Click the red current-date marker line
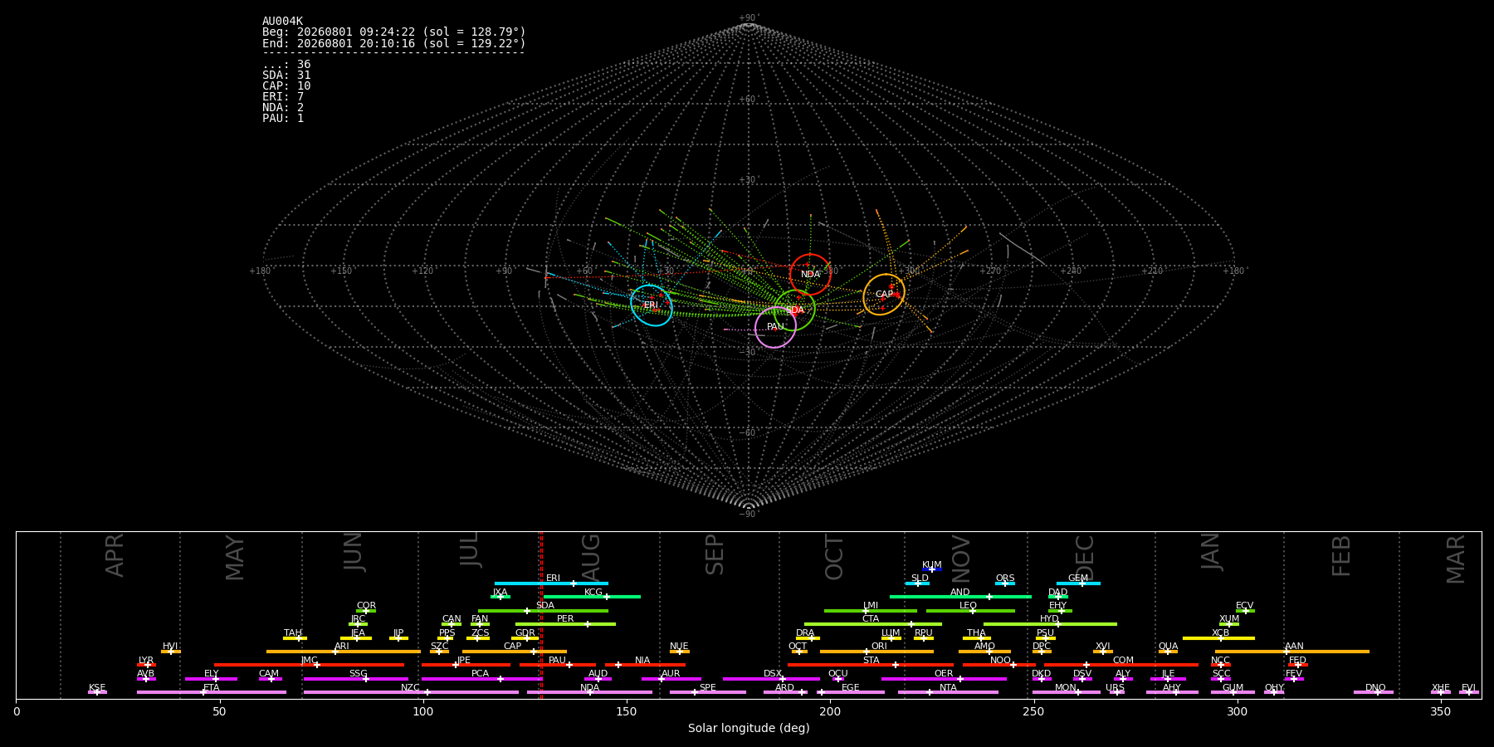Image resolution: width=1494 pixels, height=747 pixels. coord(541,614)
